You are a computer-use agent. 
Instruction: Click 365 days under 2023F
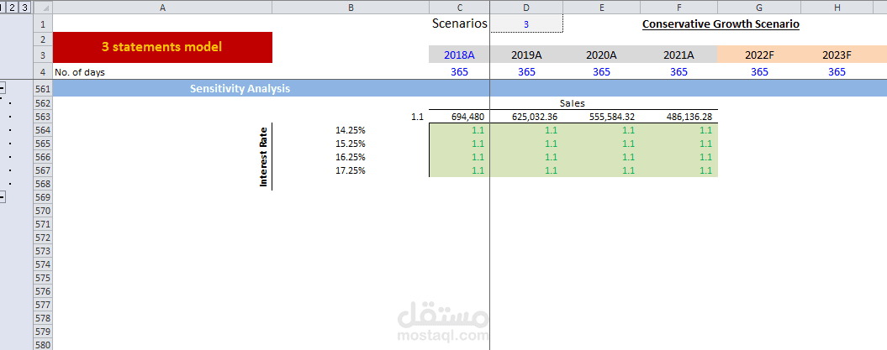tap(837, 72)
